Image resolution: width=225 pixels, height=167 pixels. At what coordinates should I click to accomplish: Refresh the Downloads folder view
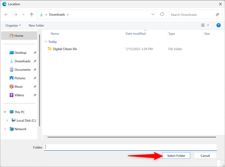pyautogui.click(x=162, y=14)
